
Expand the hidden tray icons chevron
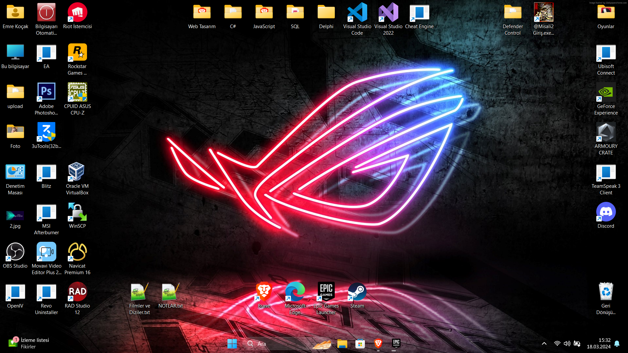pos(544,344)
